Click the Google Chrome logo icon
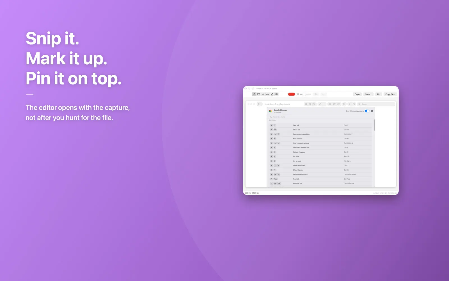 point(270,111)
